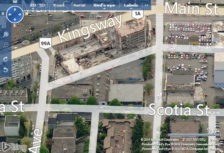Pan the map using the left arrow
224x153 pixels.
point(10,15)
